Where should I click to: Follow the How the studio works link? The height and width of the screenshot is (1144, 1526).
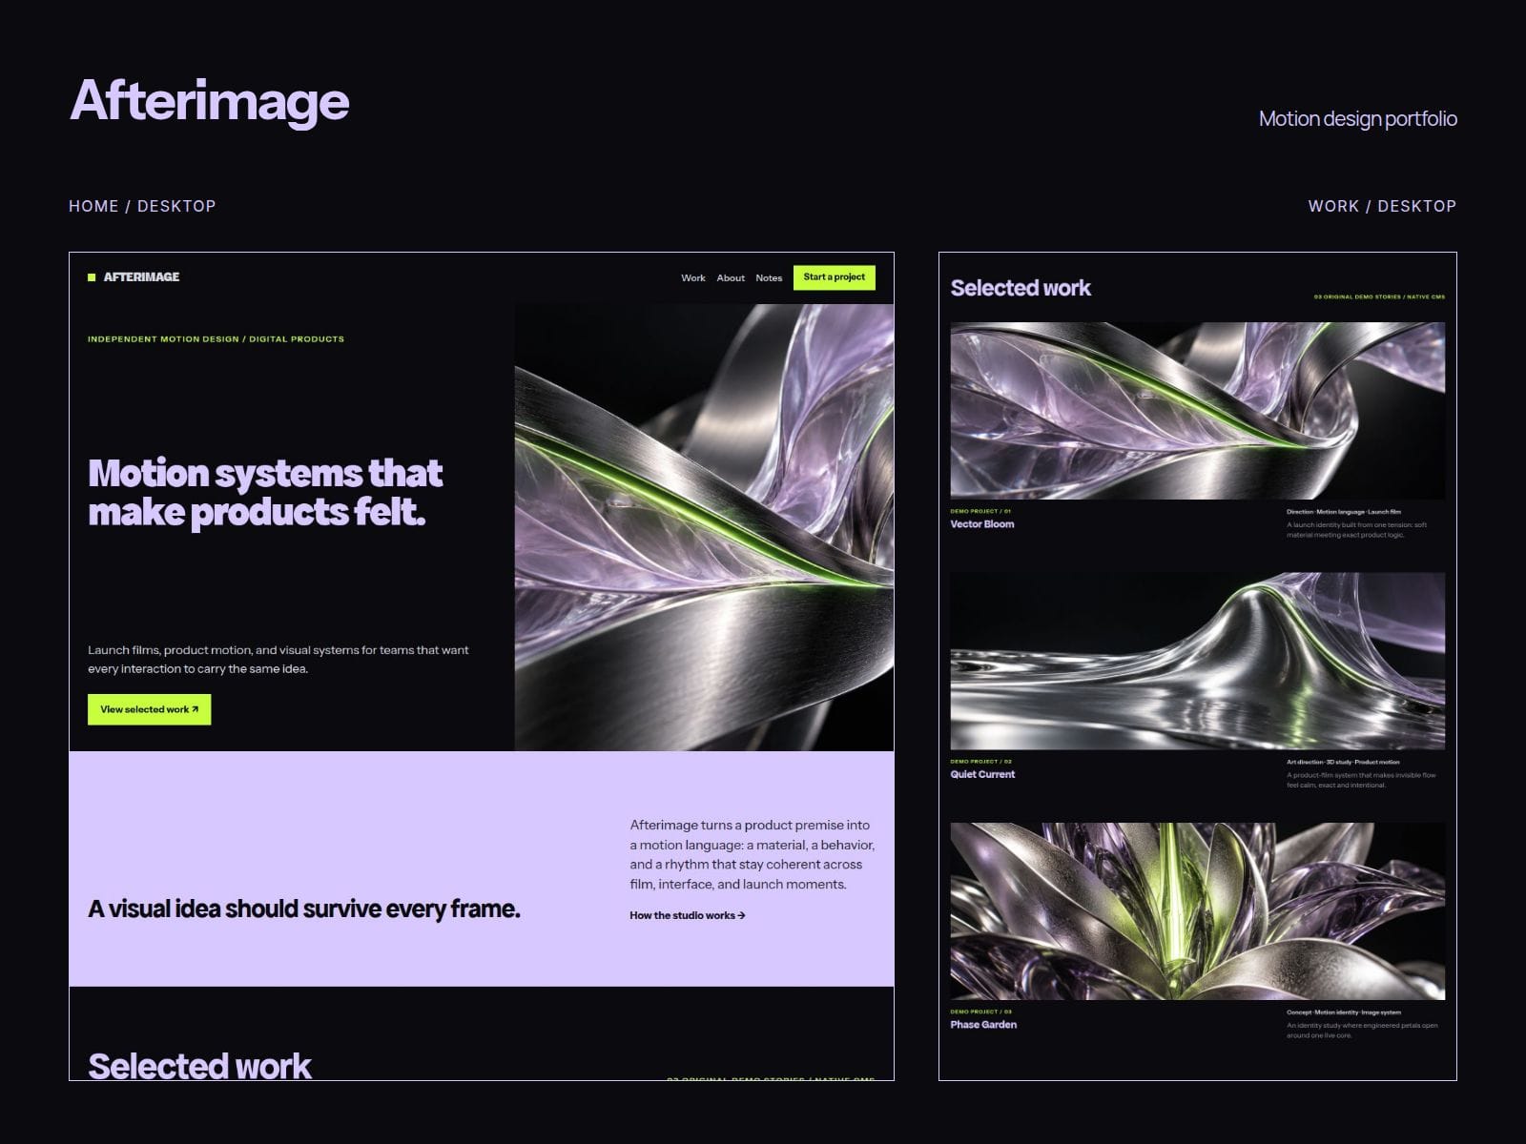pyautogui.click(x=687, y=915)
